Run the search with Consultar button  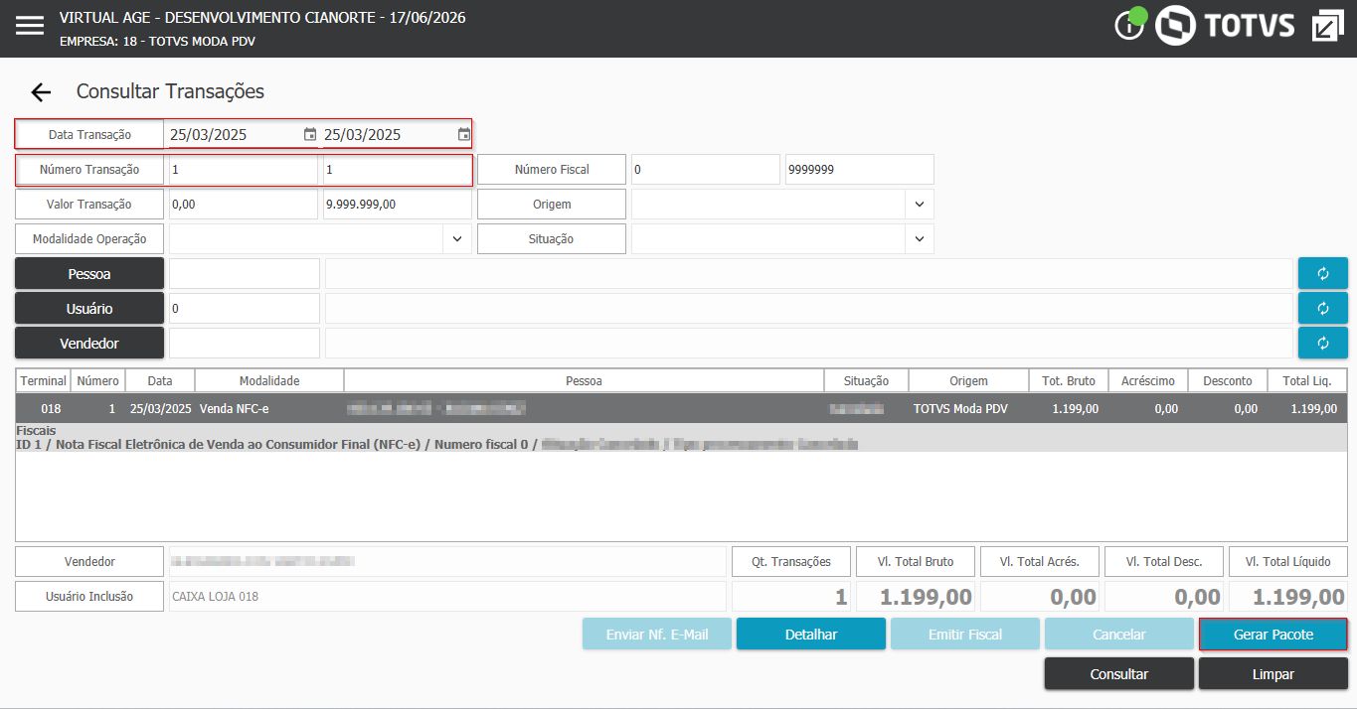point(1119,674)
